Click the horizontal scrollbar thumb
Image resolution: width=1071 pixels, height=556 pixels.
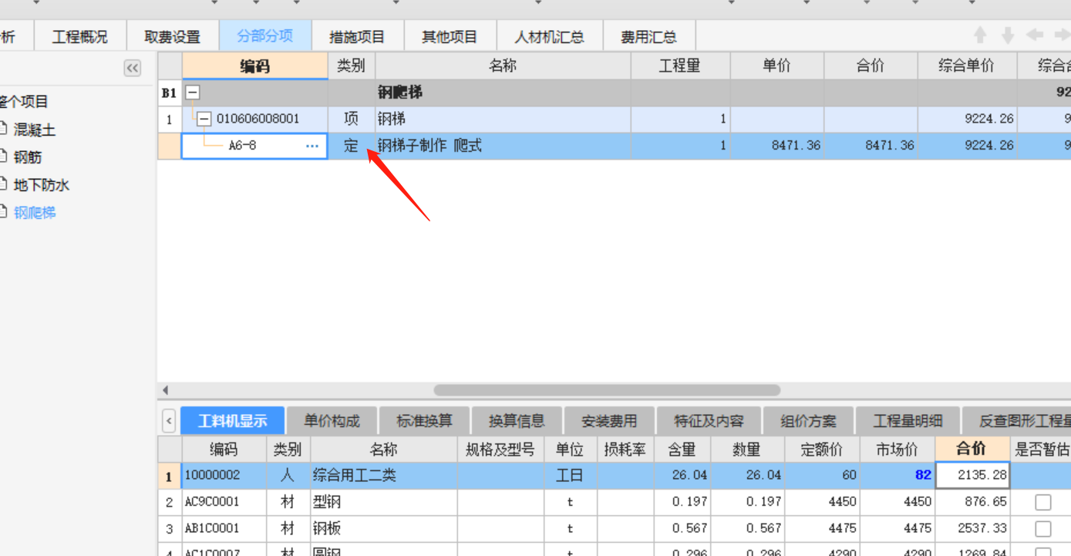click(607, 390)
